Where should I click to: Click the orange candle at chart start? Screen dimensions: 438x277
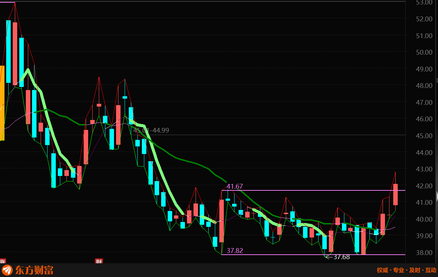(x=2, y=103)
